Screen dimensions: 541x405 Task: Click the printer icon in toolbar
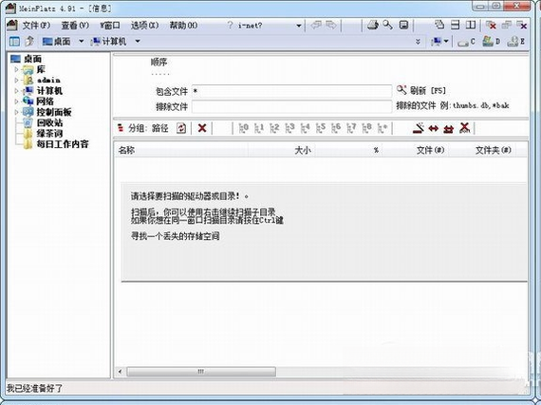click(x=373, y=25)
